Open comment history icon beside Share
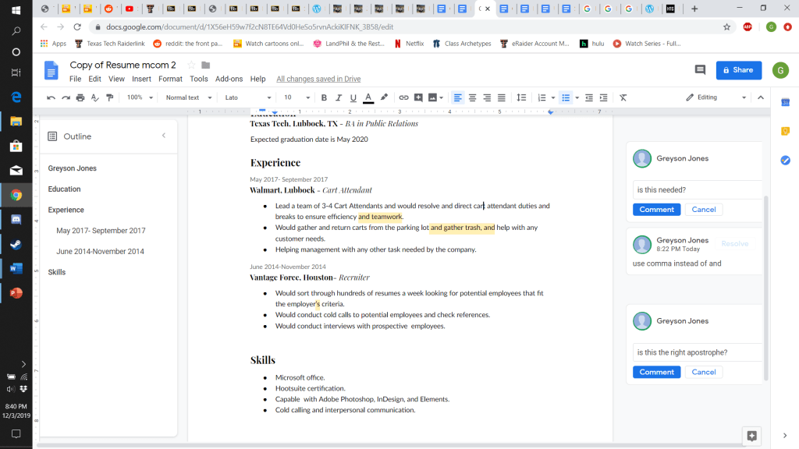Viewport: 799px width, 449px height. (x=700, y=70)
